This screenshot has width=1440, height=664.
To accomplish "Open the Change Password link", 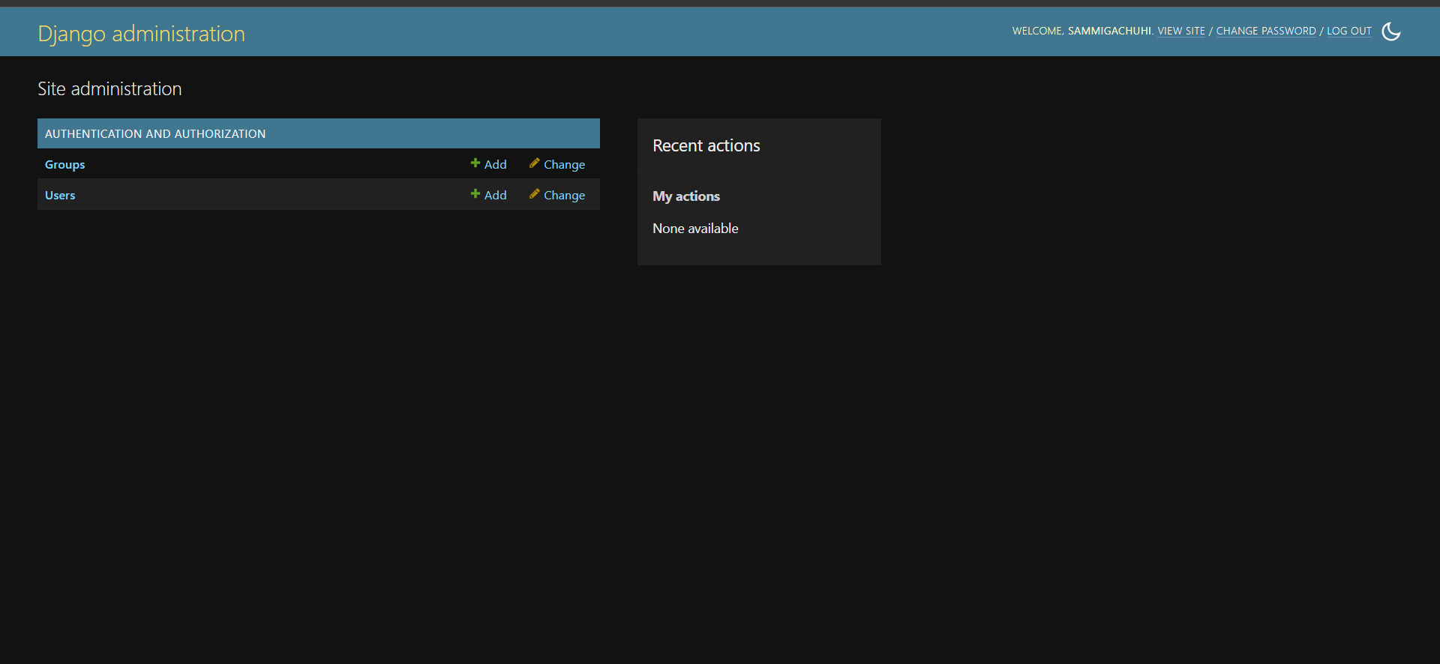I will (x=1266, y=31).
